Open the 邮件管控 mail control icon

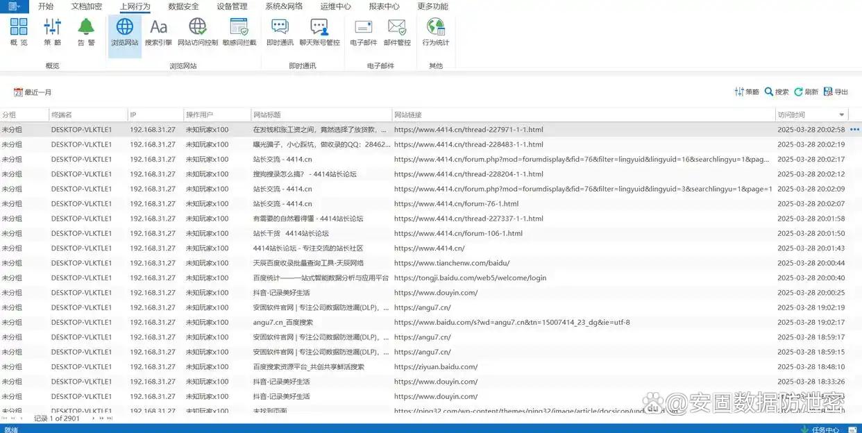(x=397, y=32)
